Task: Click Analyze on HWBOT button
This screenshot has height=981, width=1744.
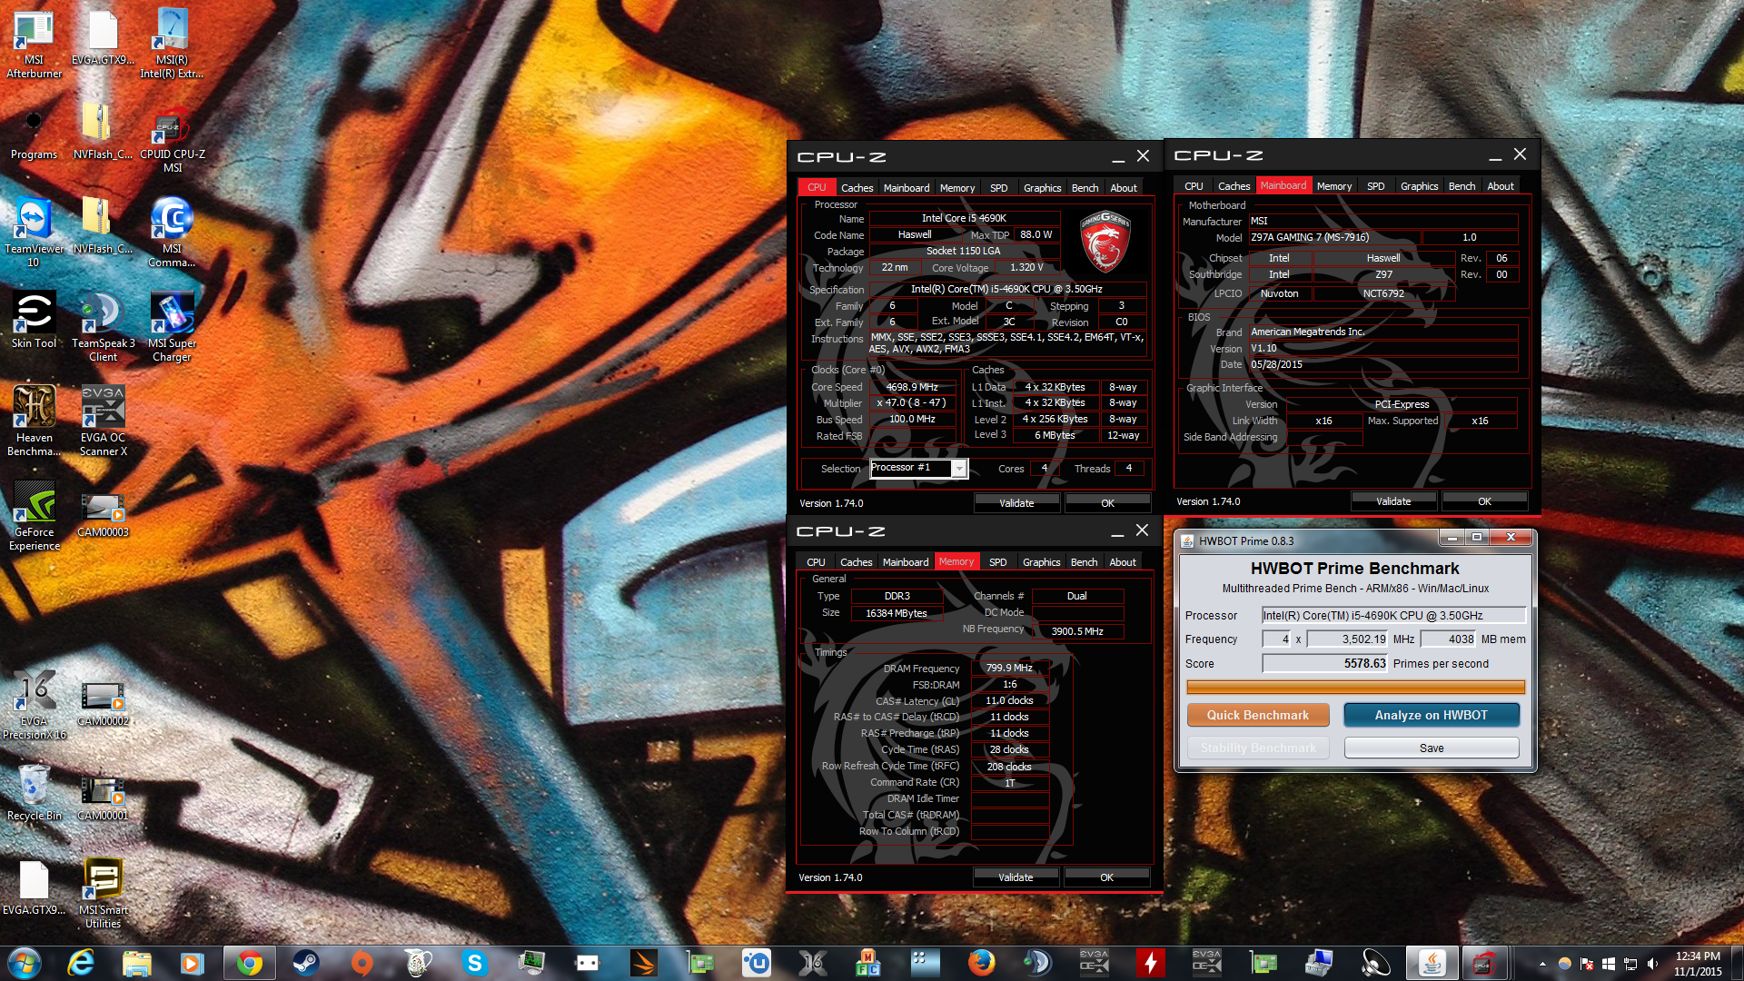Action: 1431,715
